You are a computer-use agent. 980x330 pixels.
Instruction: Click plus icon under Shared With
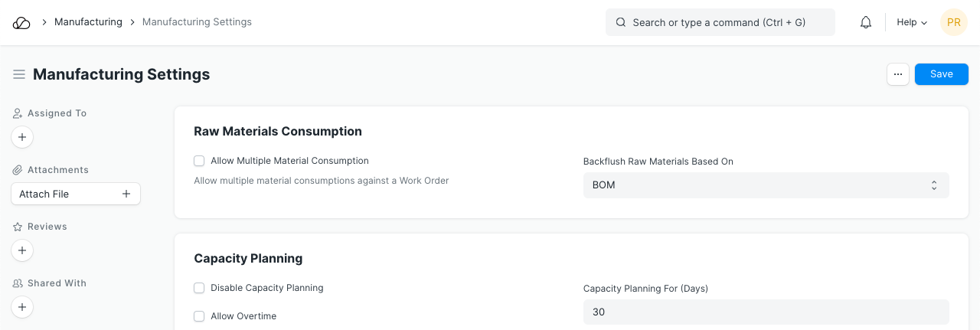[x=22, y=307]
